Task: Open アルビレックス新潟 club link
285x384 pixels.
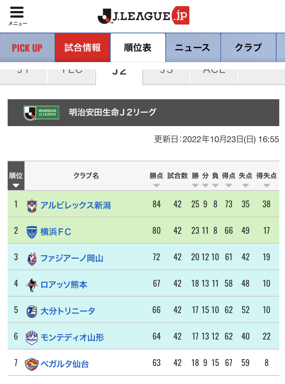Action: pyautogui.click(x=75, y=205)
